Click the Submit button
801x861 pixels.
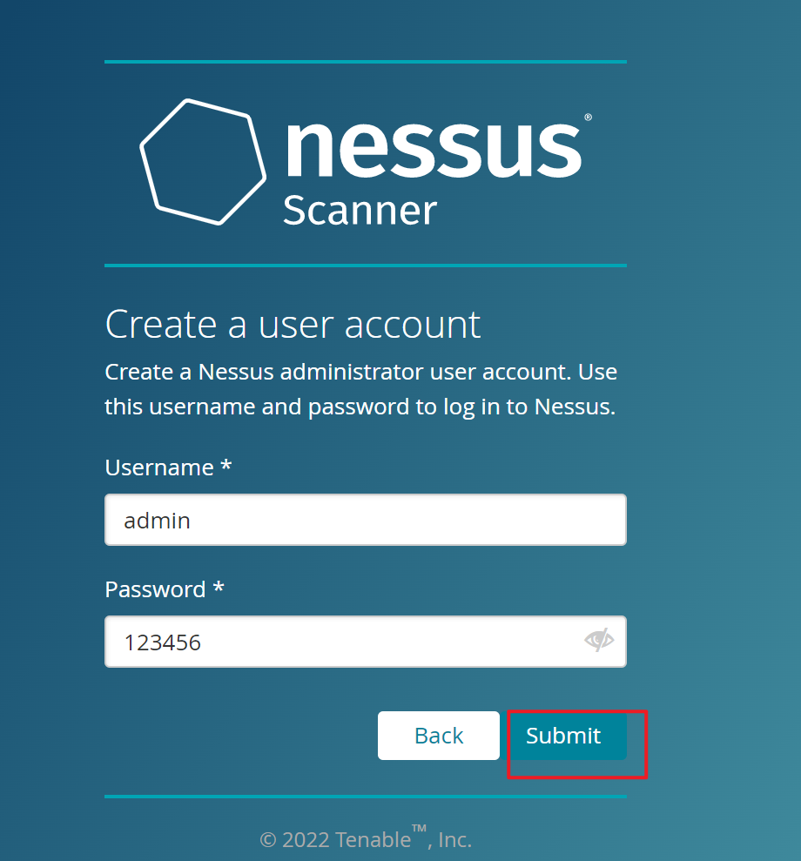click(x=567, y=736)
